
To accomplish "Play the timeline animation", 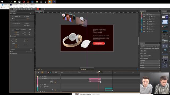I will click(38, 72).
